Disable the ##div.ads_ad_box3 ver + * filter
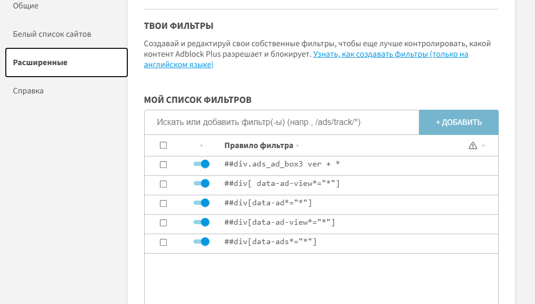The height and width of the screenshot is (304, 535). (201, 164)
